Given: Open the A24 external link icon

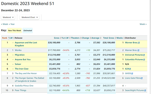Looking at the screenshot, I should [130, 69].
